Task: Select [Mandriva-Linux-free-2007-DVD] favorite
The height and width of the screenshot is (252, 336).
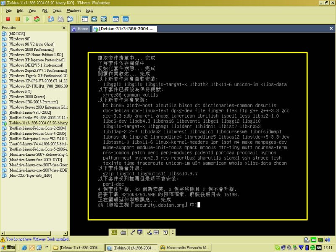Action: coord(35,160)
